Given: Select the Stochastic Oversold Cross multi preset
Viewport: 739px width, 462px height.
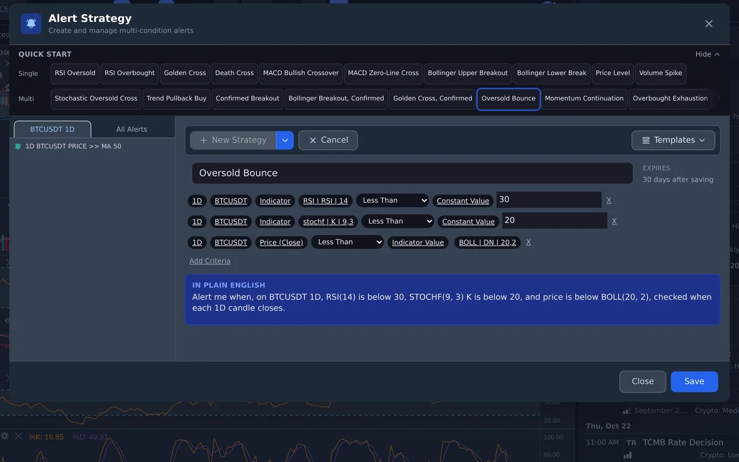Looking at the screenshot, I should tap(96, 99).
